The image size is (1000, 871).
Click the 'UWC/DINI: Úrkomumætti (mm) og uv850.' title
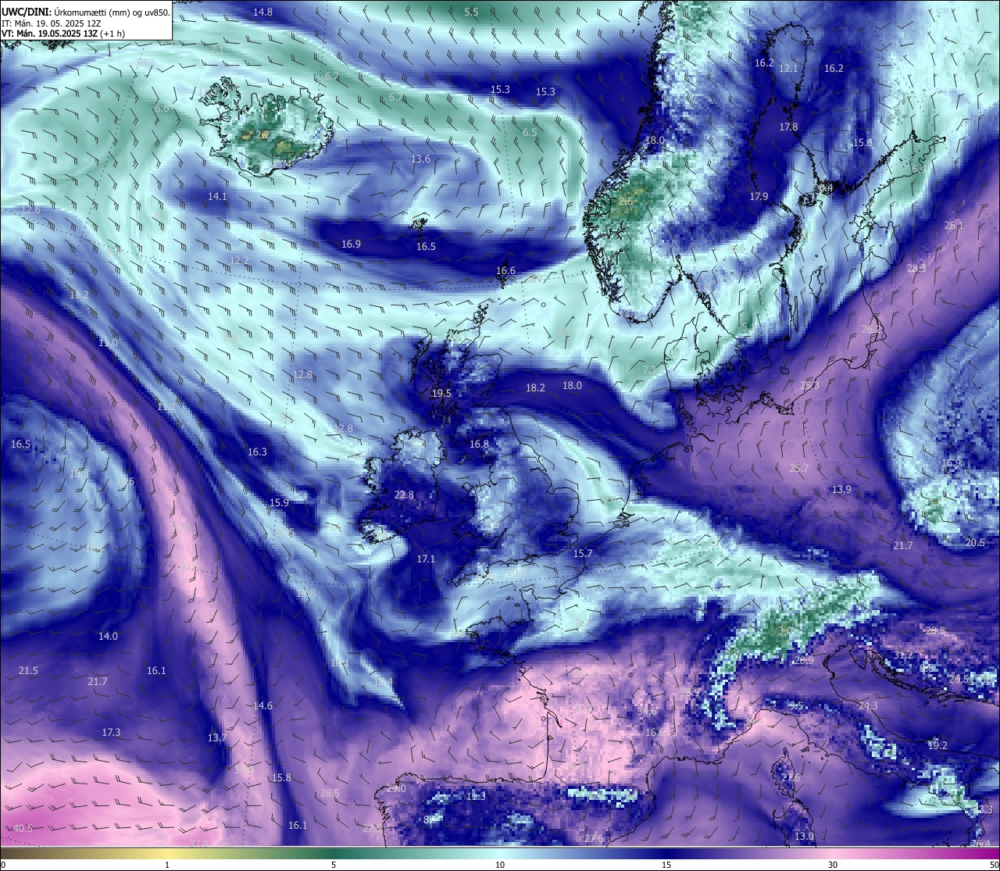tap(86, 12)
